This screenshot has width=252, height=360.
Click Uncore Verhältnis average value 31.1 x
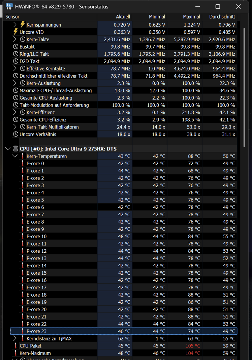point(228,134)
